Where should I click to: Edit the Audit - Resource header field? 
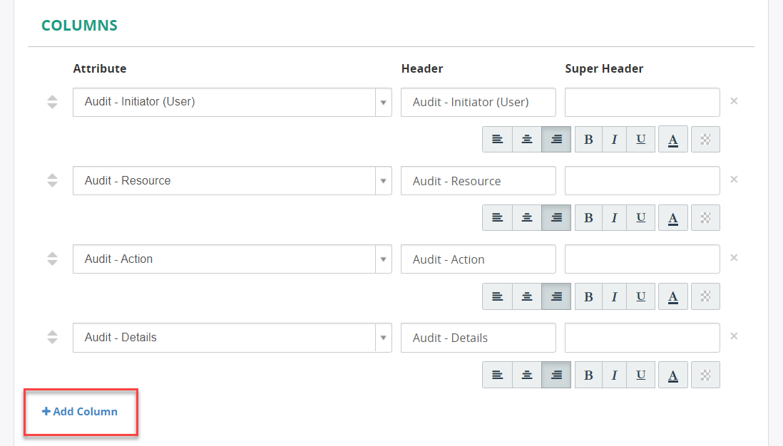click(x=478, y=180)
